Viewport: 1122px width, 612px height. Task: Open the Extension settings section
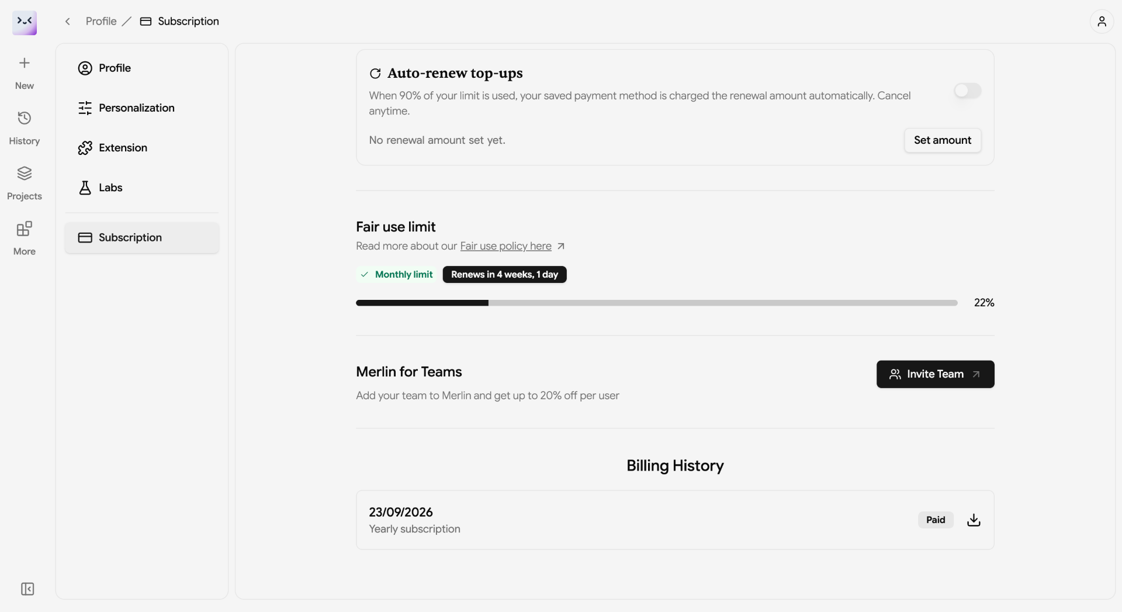coord(142,148)
